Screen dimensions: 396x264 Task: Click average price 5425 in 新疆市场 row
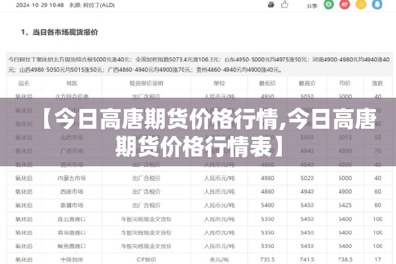point(345,205)
